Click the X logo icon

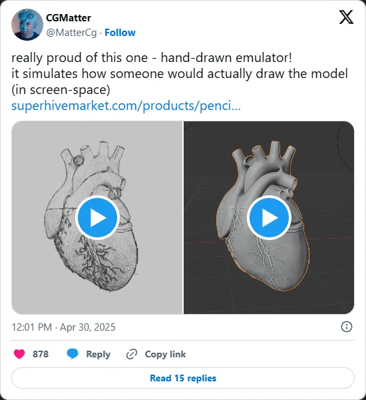pyautogui.click(x=346, y=17)
